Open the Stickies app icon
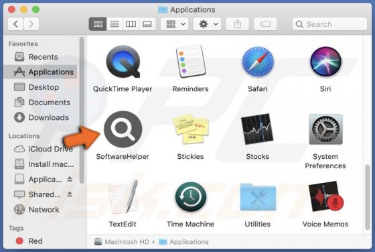Image resolution: width=375 pixels, height=252 pixels. click(191, 129)
